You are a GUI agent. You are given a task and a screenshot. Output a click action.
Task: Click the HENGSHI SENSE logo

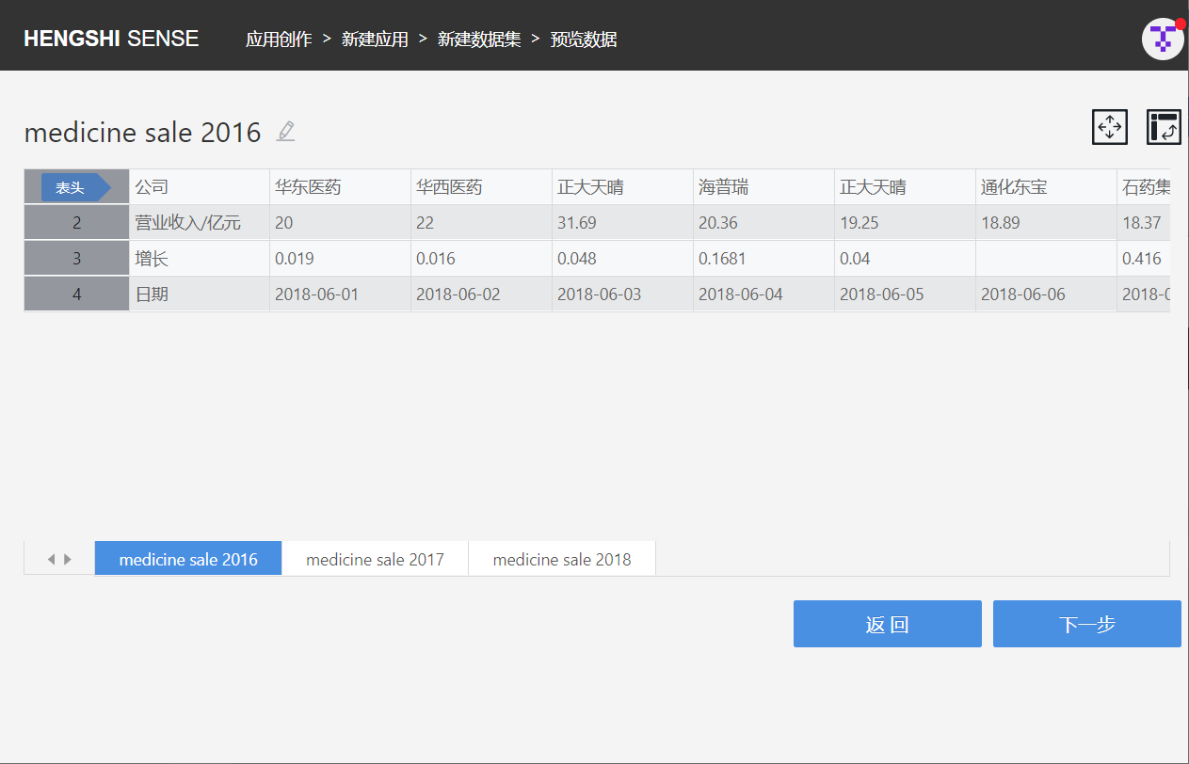(x=111, y=39)
